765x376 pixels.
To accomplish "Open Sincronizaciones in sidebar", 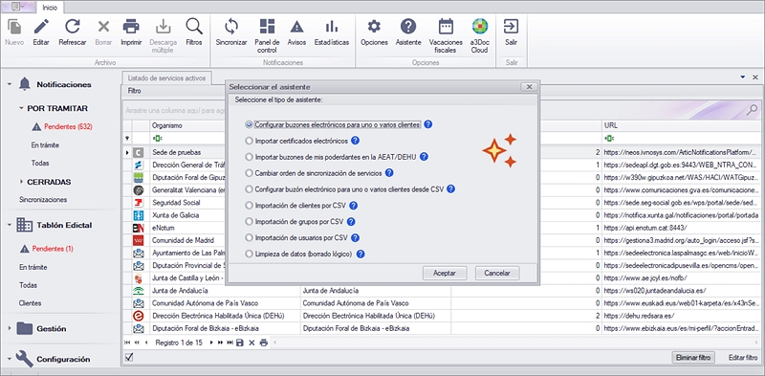I will coord(43,199).
